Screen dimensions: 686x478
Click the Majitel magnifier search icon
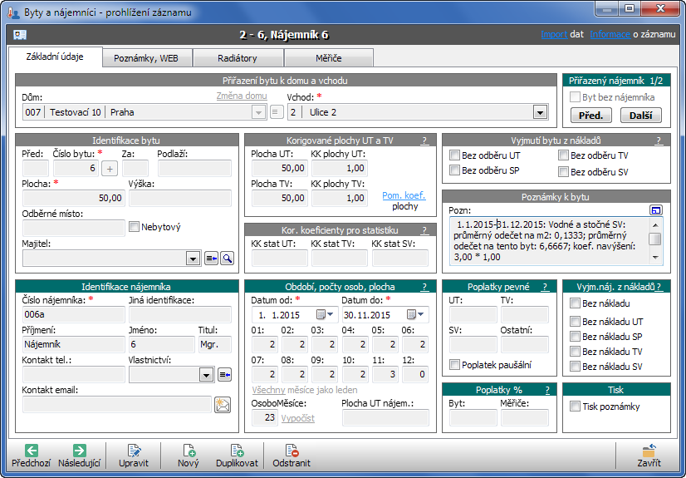(227, 259)
